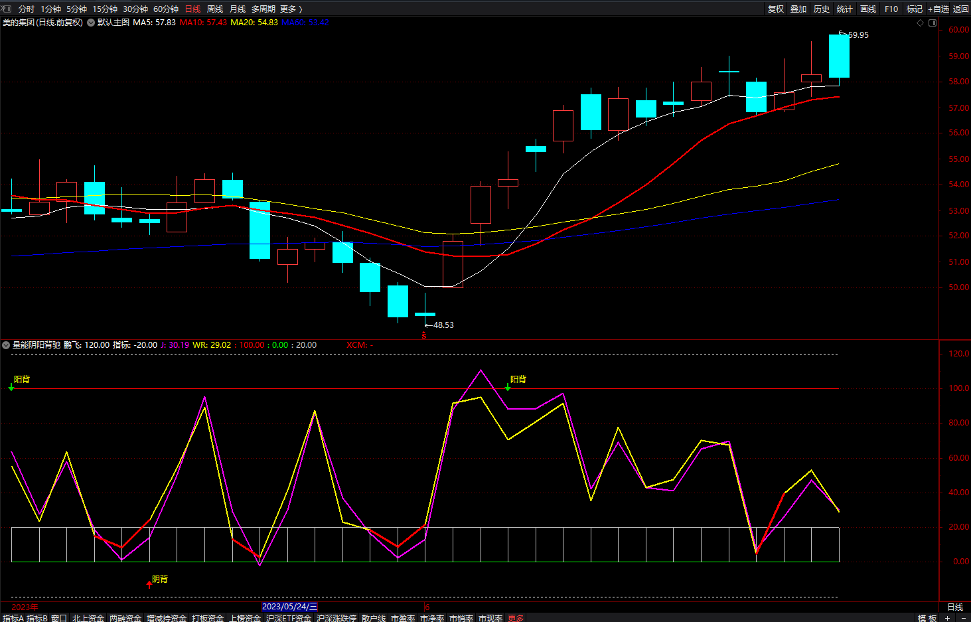Click the red MA10: 57.43 value
971x622 pixels.
tap(203, 23)
